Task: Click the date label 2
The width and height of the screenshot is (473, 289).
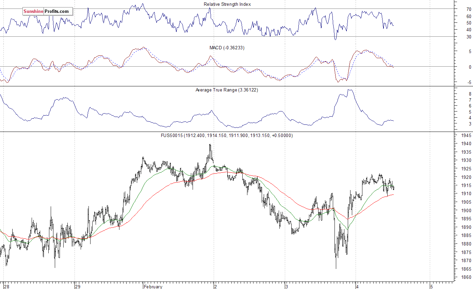Action: coord(216,287)
